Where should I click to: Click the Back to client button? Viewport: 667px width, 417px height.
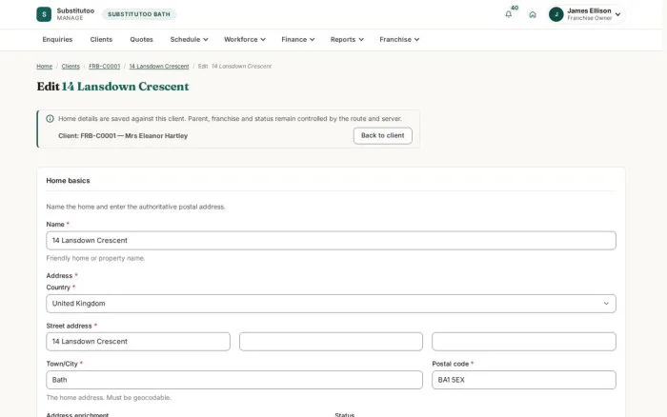coord(382,135)
